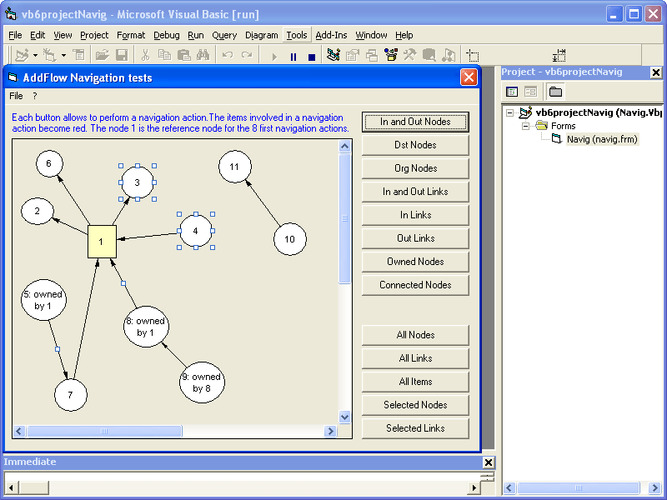Open dropdown arrow beside Add Project icon

click(x=35, y=55)
